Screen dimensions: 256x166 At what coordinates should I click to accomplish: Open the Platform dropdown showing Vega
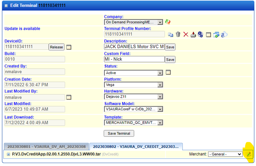point(134,85)
